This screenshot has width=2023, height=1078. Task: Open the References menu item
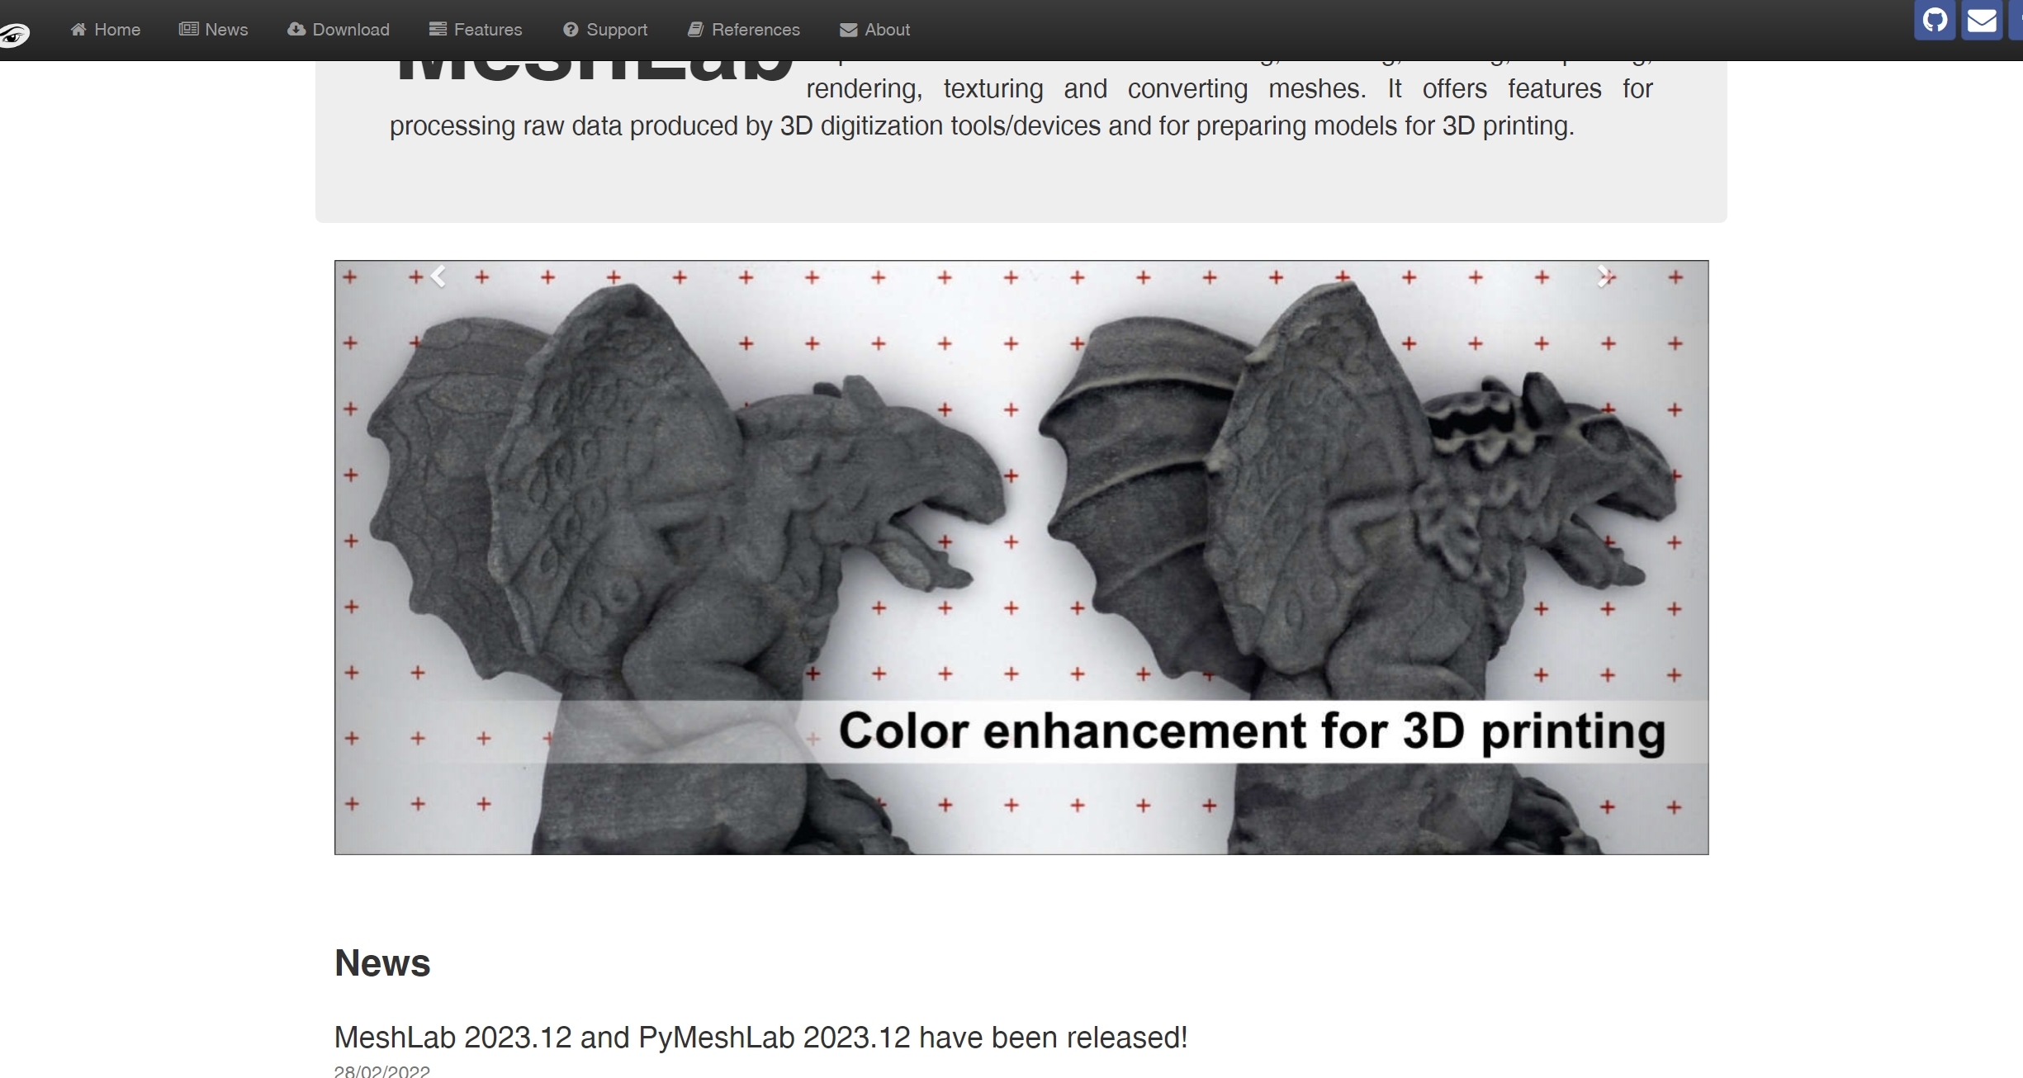(x=744, y=30)
